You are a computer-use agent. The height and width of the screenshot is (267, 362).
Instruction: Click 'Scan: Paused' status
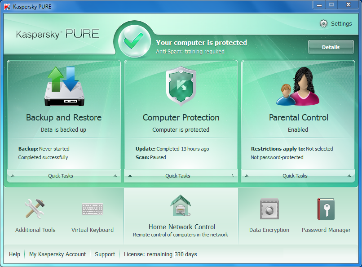151,157
